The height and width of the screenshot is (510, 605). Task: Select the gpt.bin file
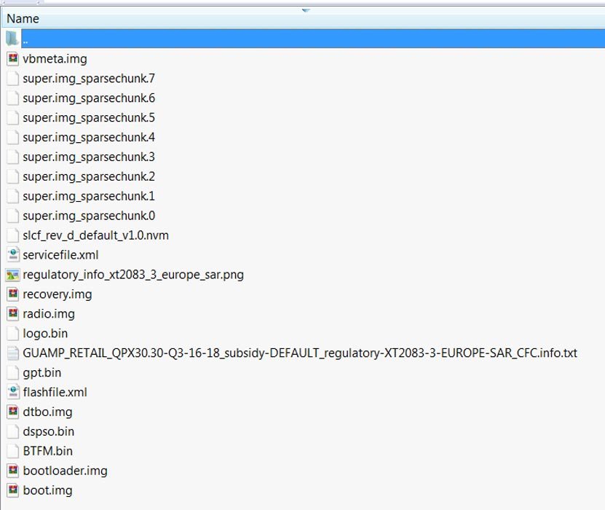click(42, 372)
